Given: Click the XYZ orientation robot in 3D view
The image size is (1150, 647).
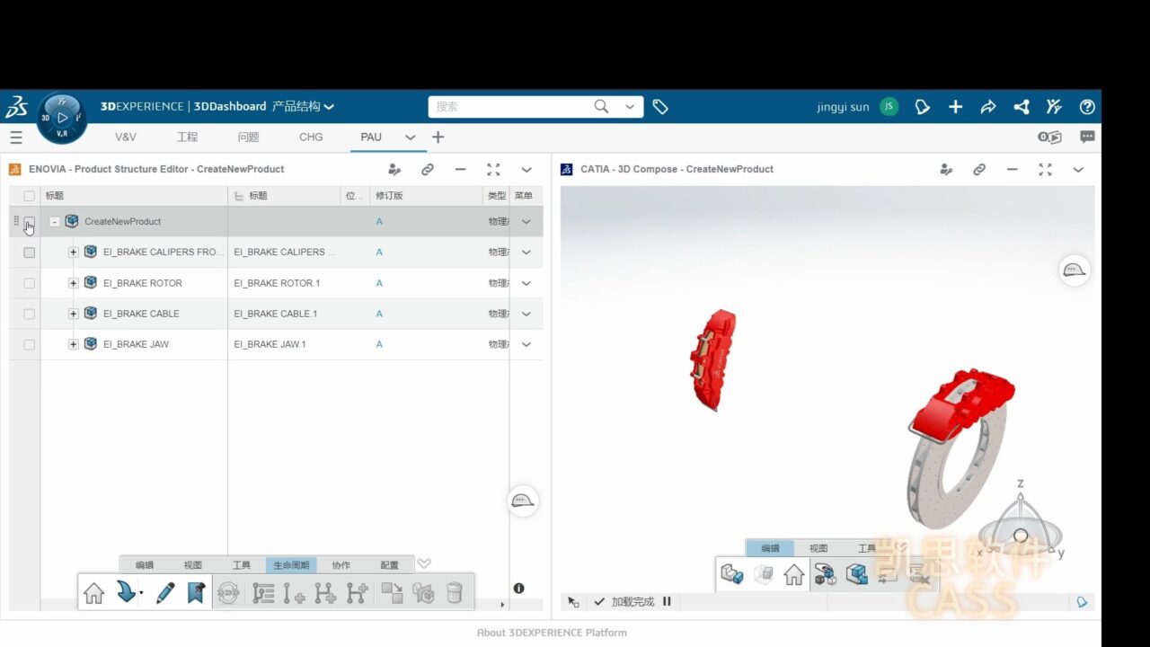Looking at the screenshot, I should (x=1021, y=524).
